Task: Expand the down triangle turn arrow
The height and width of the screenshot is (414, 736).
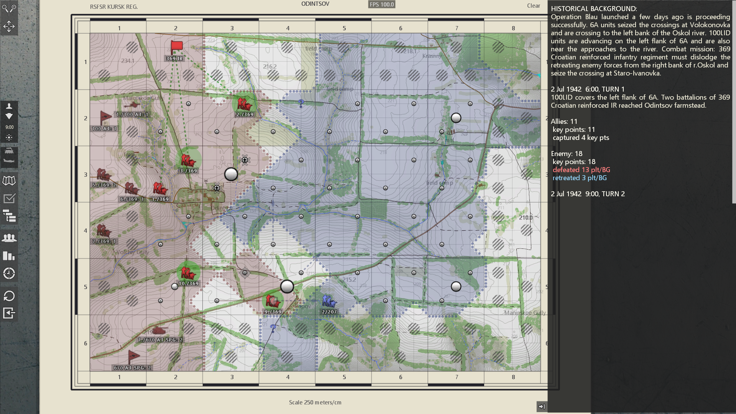Action: 9,116
